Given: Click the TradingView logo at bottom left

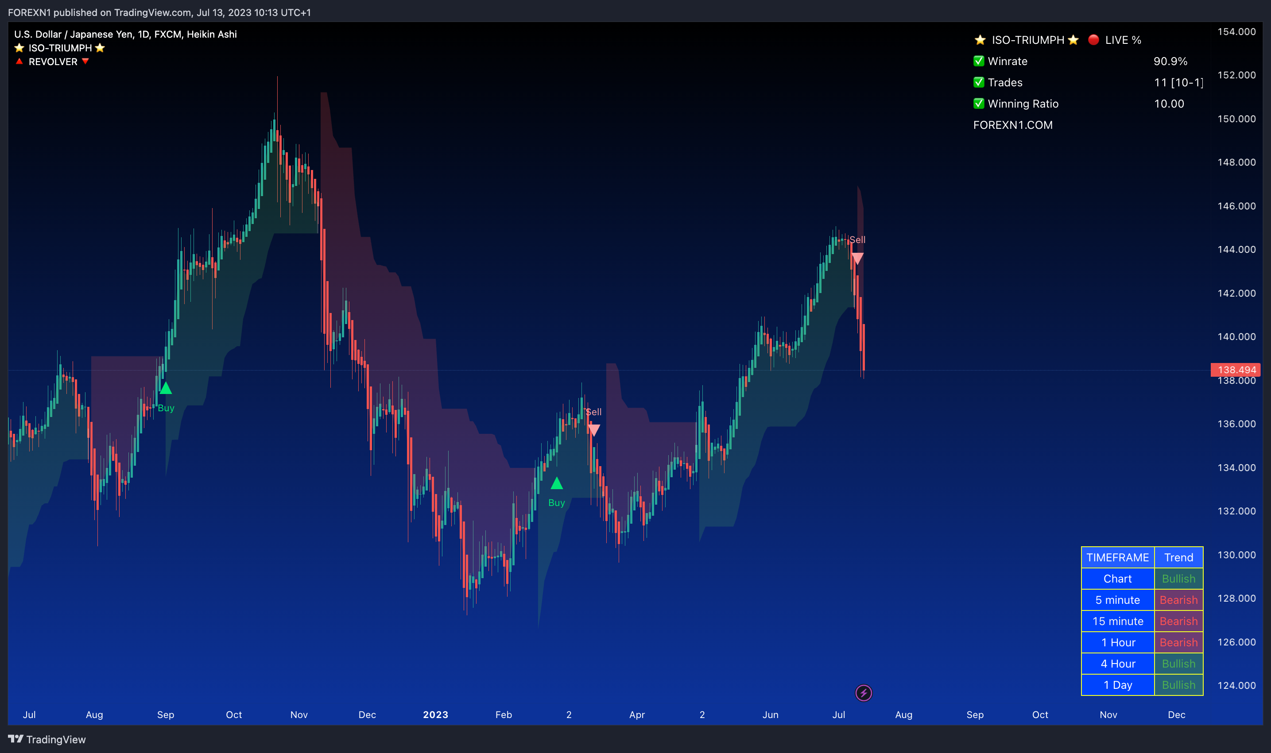Looking at the screenshot, I should pos(46,739).
